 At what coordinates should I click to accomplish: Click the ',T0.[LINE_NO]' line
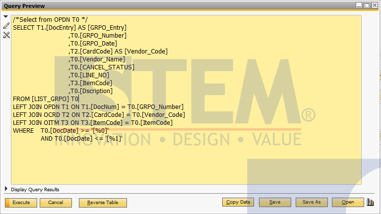point(89,75)
